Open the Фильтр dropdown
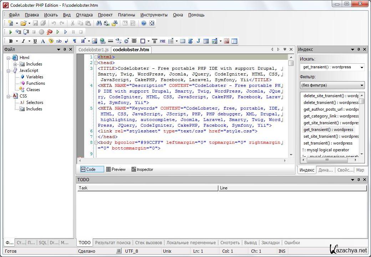 coord(362,85)
